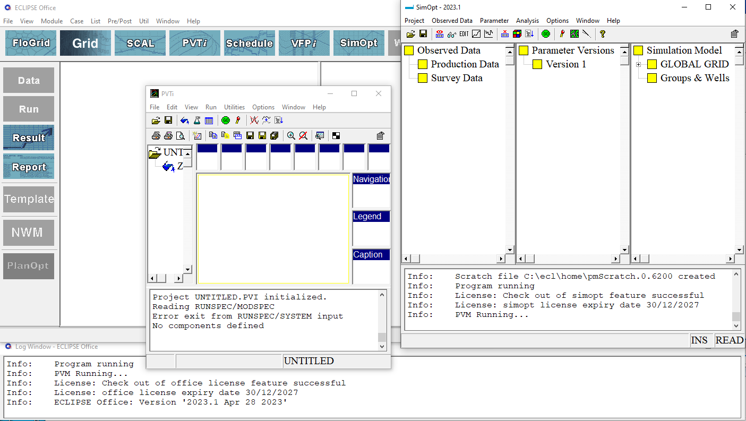Click the eye-over-table icon in SimOpt
Screen dimensions: 746x421
point(440,34)
